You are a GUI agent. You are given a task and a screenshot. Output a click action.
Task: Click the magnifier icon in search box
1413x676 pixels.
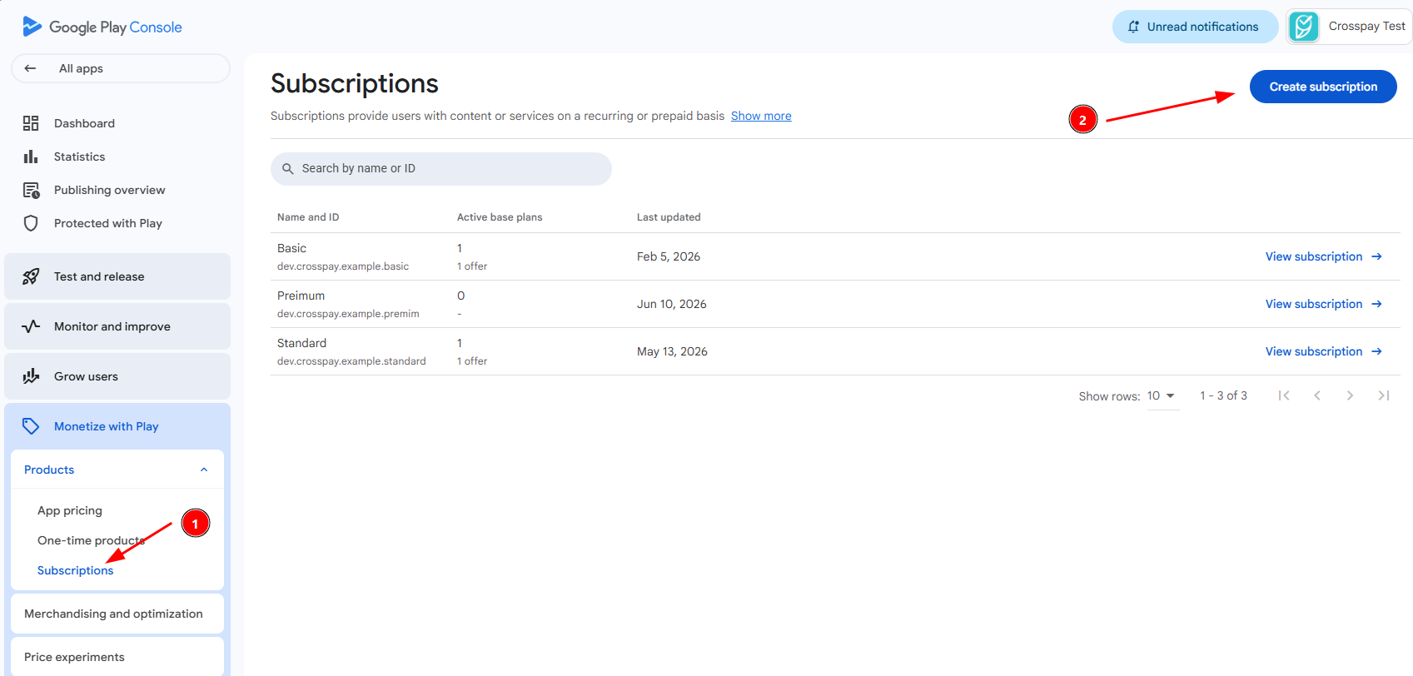point(288,169)
